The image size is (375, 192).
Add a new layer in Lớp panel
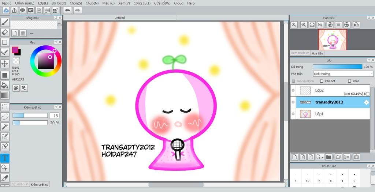(x=295, y=157)
